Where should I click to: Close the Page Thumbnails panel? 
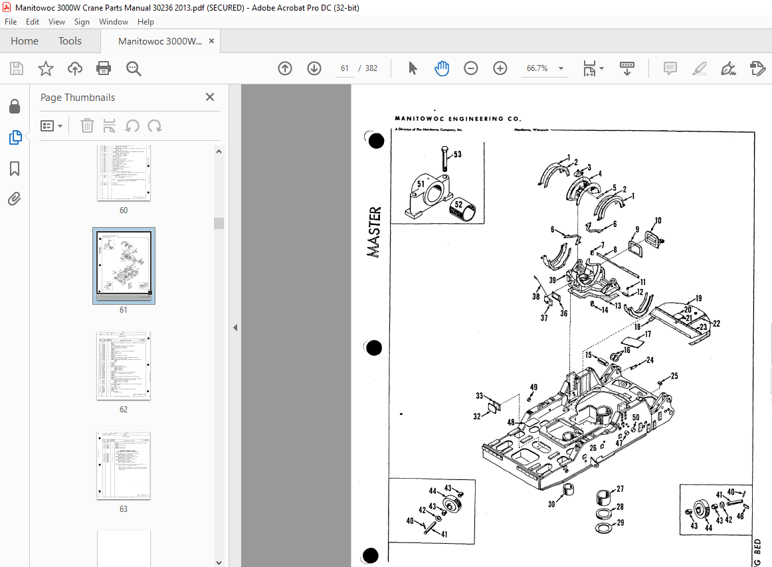click(x=210, y=97)
